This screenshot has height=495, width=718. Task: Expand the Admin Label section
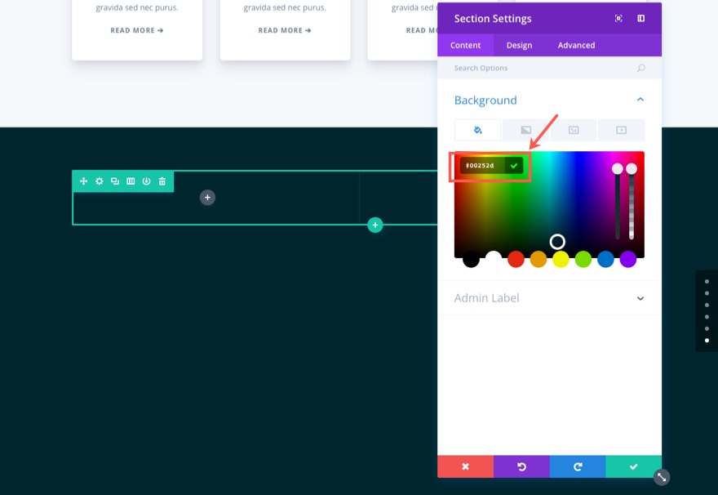pos(549,298)
